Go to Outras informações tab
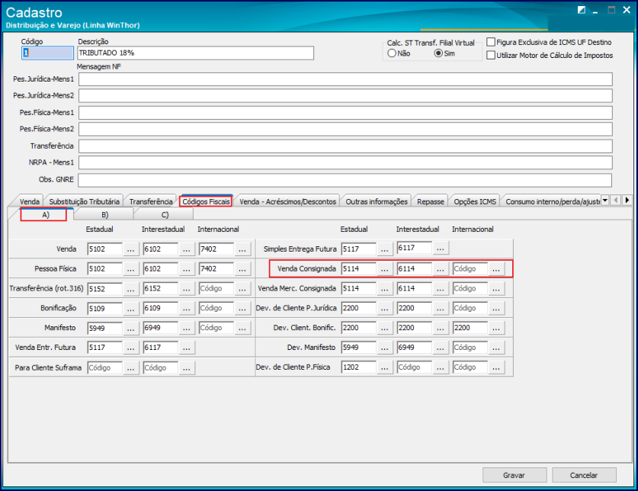This screenshot has width=638, height=491. coord(377,201)
